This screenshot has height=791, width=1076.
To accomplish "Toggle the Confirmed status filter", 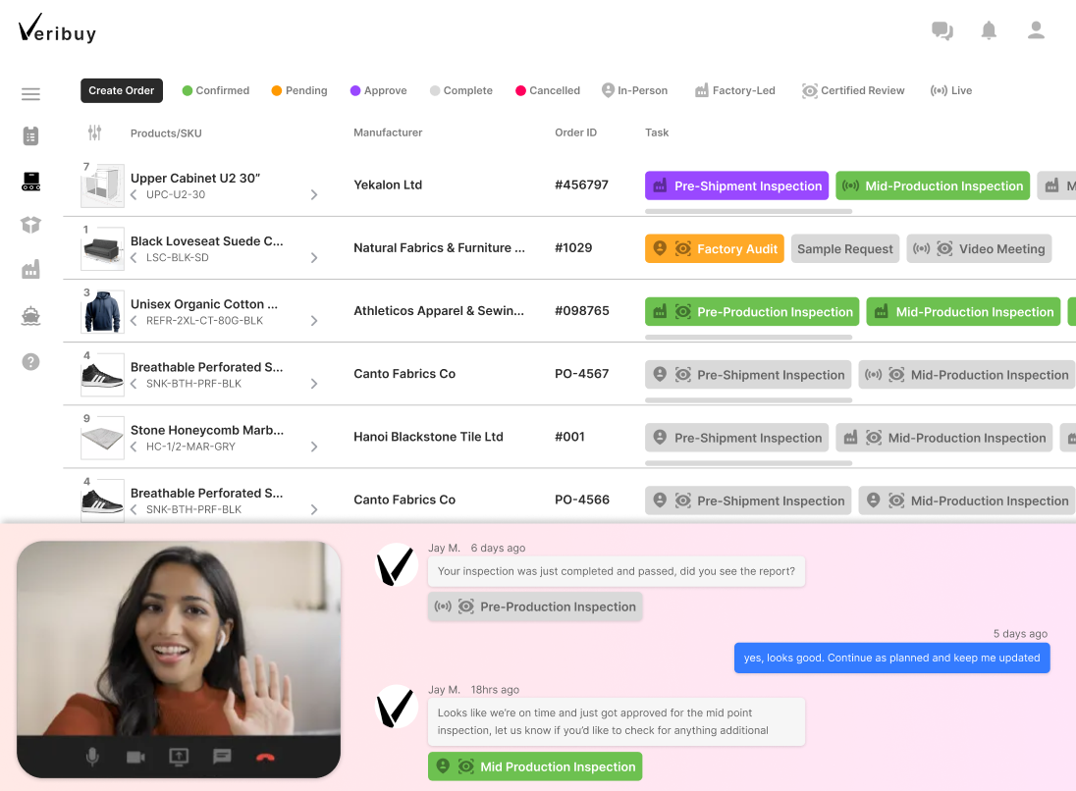I will pos(215,90).
